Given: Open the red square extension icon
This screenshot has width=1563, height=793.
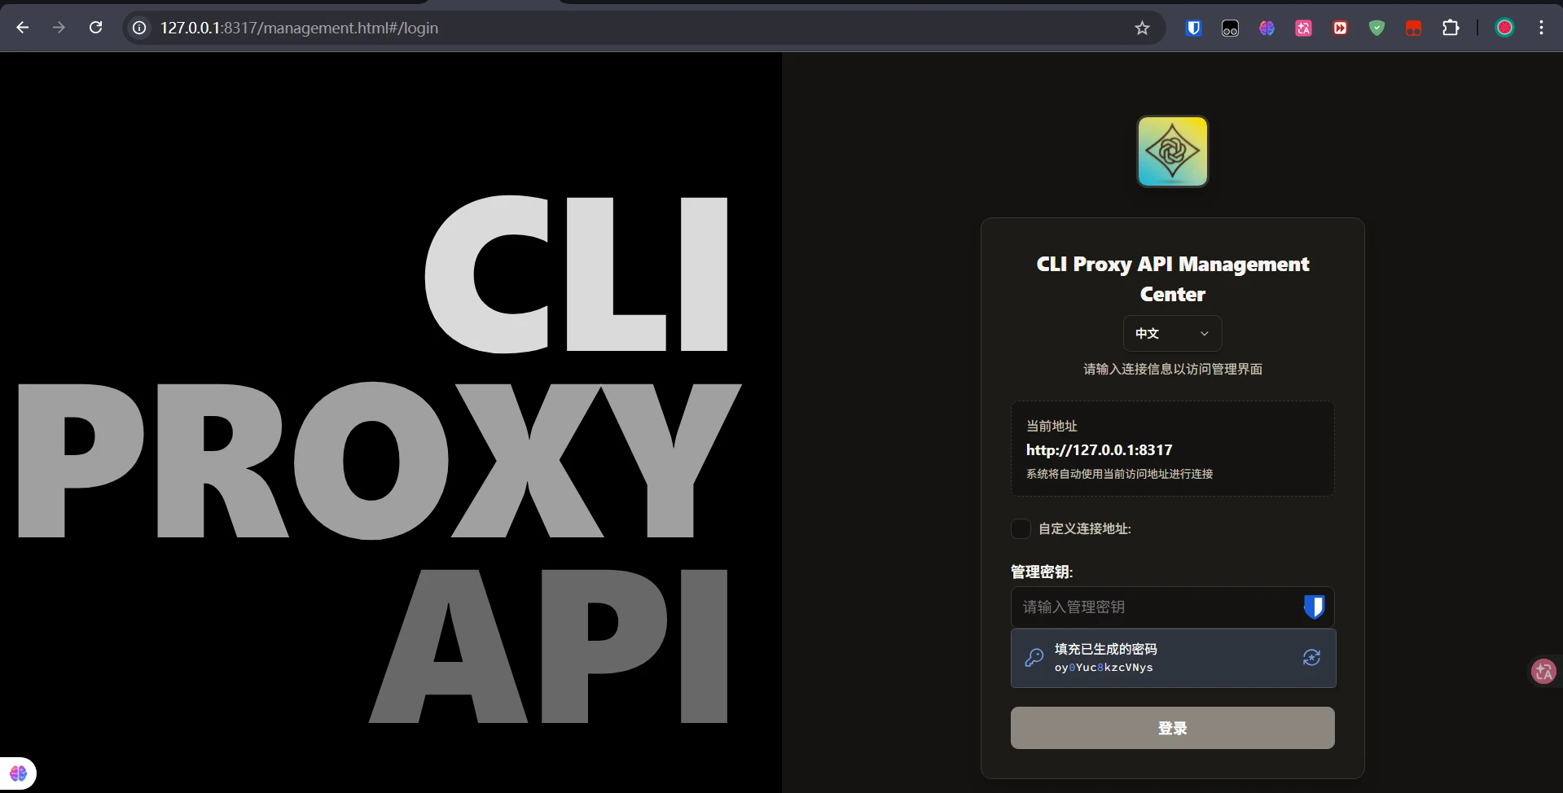Looking at the screenshot, I should (x=1413, y=28).
